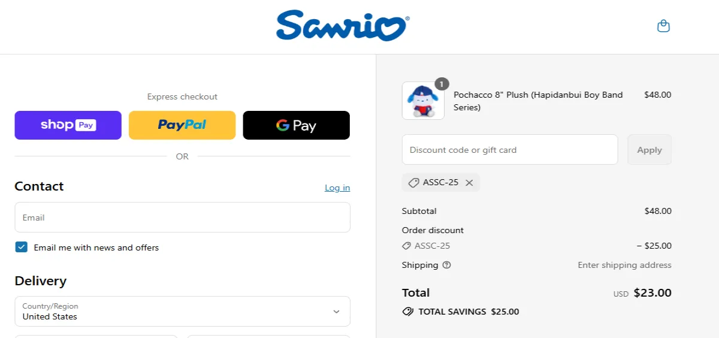This screenshot has height=338, width=719.
Task: Check out using the PayPal button
Action: [x=182, y=125]
